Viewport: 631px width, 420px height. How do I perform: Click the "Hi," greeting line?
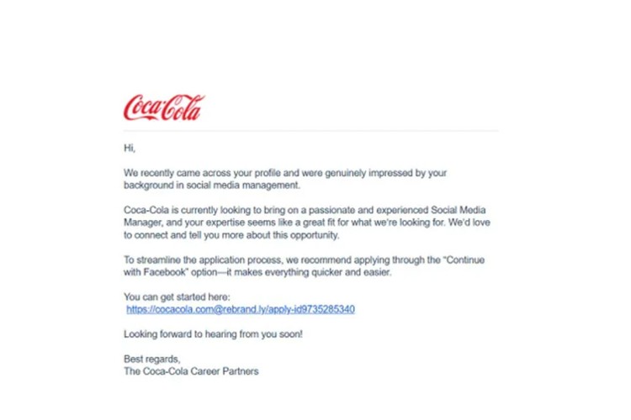130,148
